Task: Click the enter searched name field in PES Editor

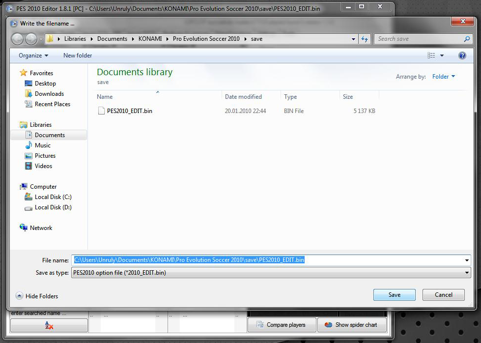Action: 49,313
